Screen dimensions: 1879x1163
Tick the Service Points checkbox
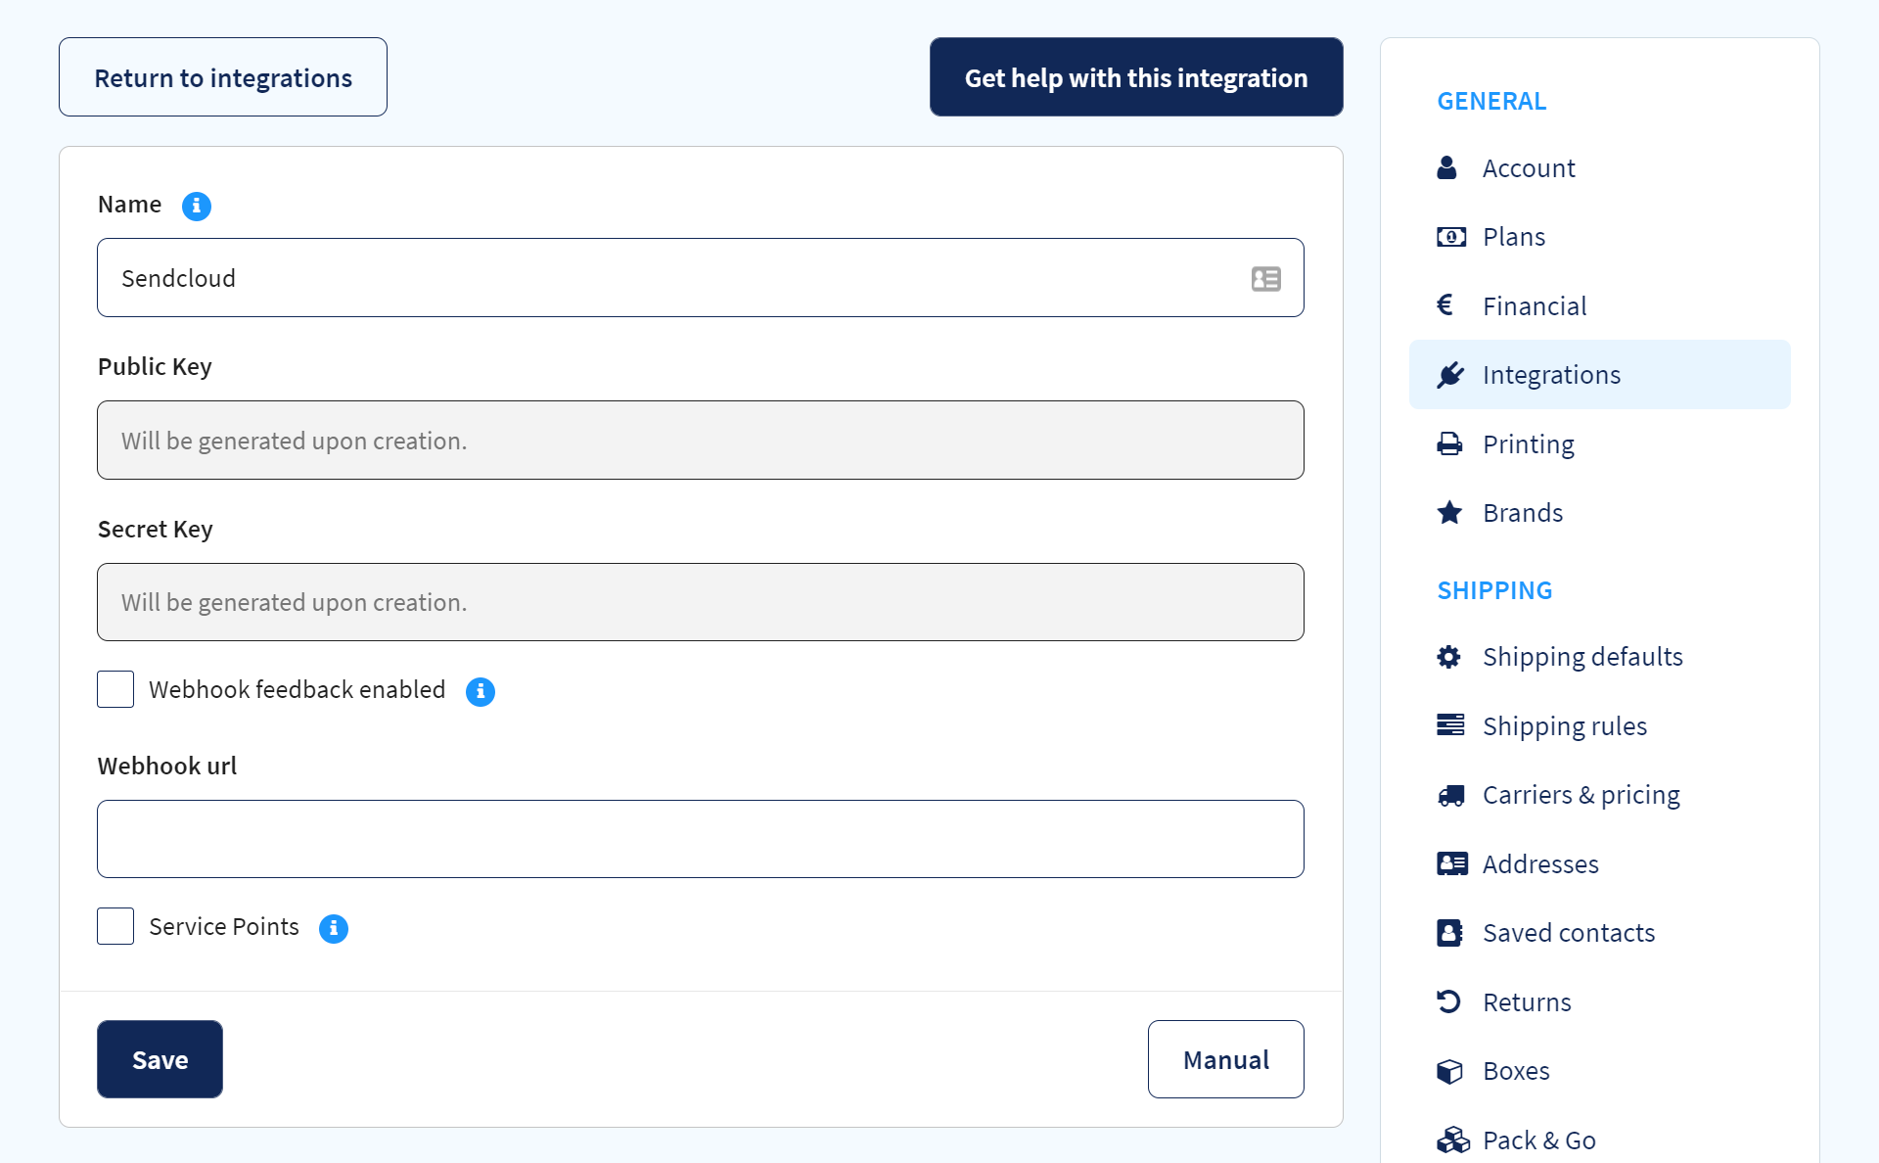coord(115,926)
